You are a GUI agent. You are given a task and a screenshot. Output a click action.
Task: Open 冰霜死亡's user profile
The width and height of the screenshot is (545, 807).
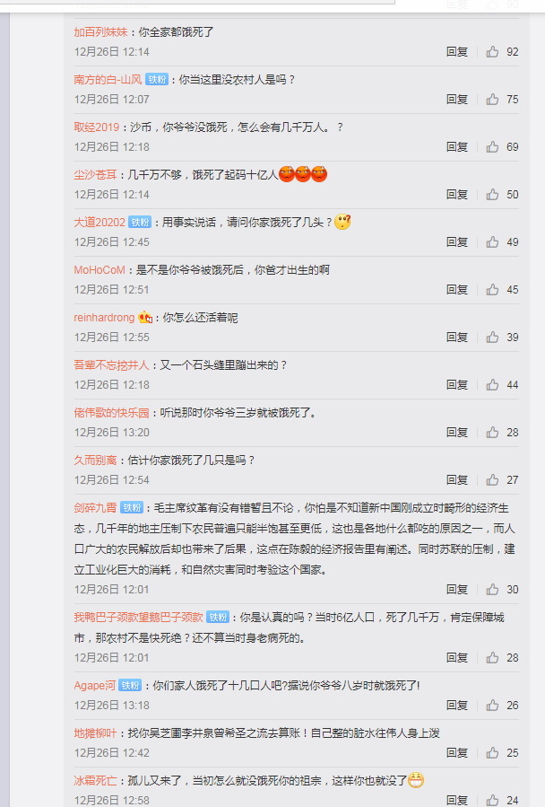tap(95, 781)
